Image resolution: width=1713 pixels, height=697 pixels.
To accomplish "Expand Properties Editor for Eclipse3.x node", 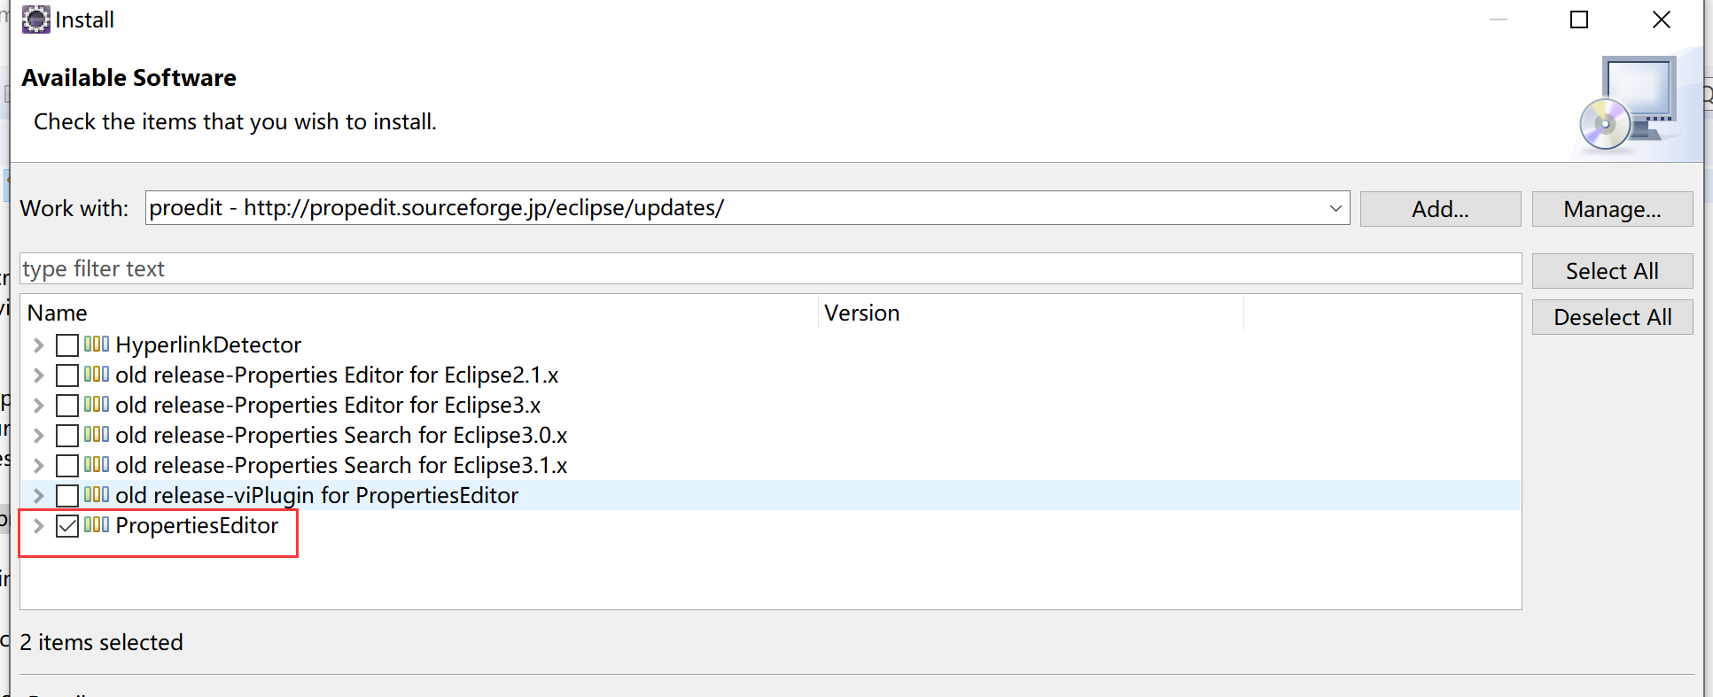I will point(38,406).
